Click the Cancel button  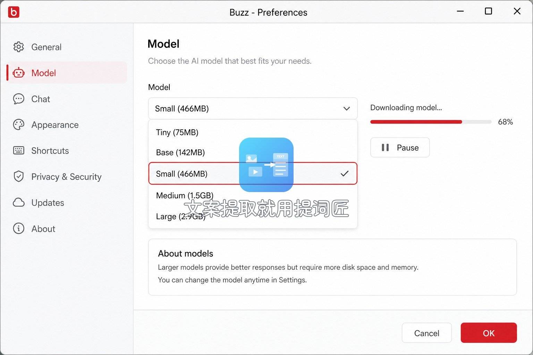(426, 333)
